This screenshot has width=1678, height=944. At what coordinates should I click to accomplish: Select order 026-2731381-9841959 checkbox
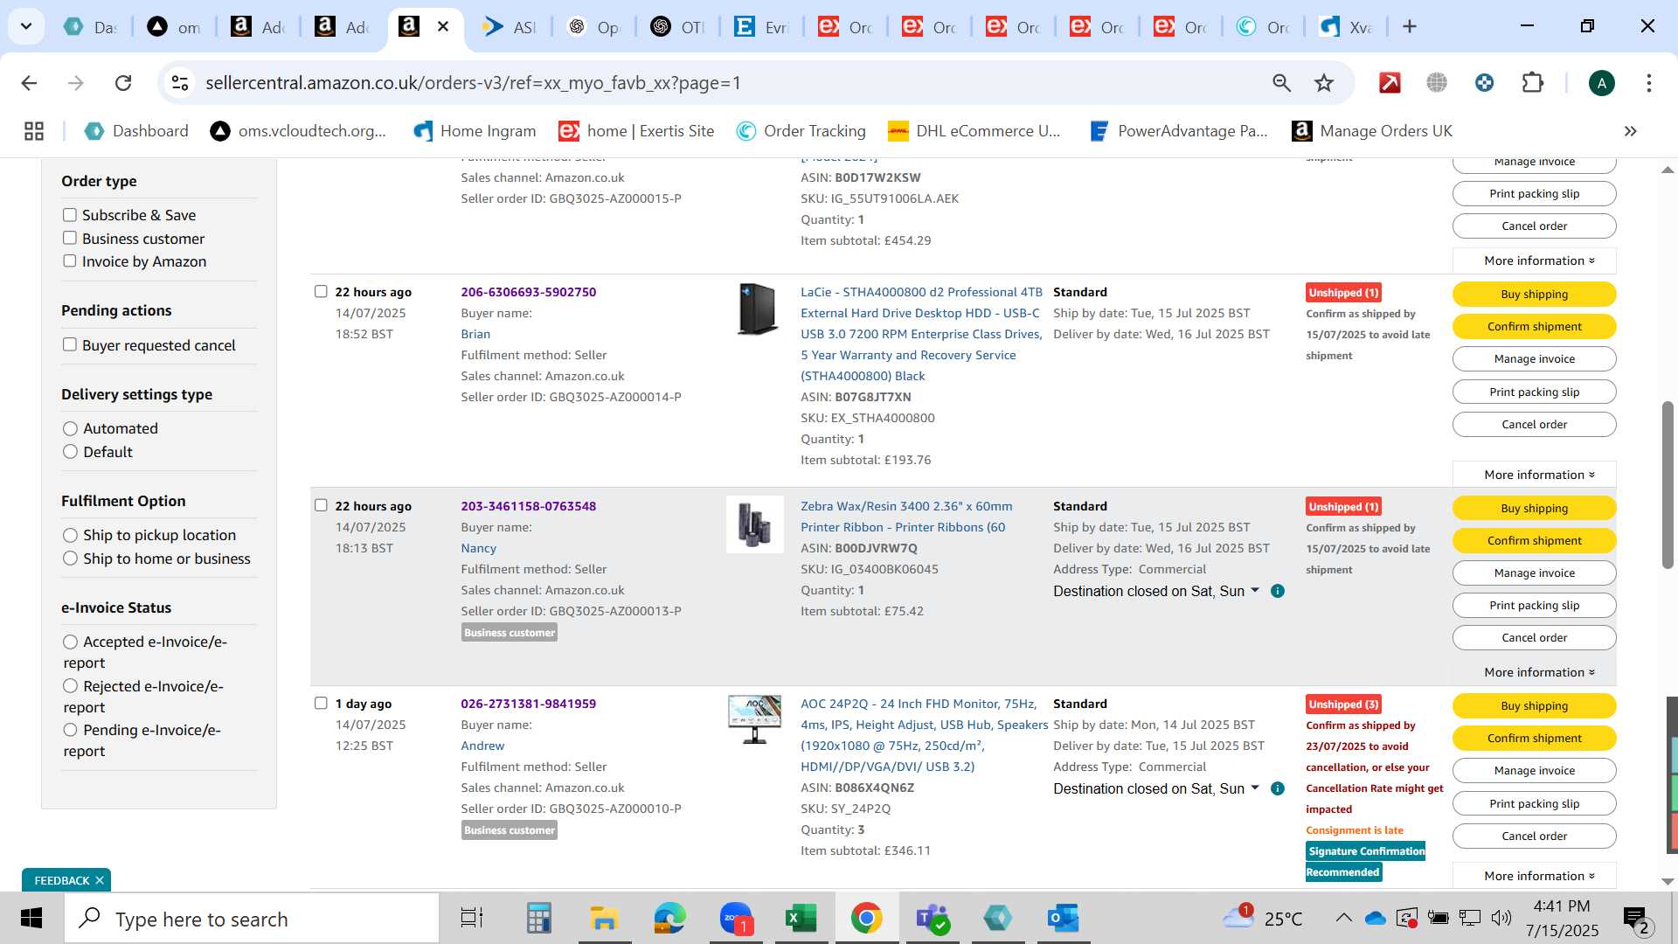(321, 703)
